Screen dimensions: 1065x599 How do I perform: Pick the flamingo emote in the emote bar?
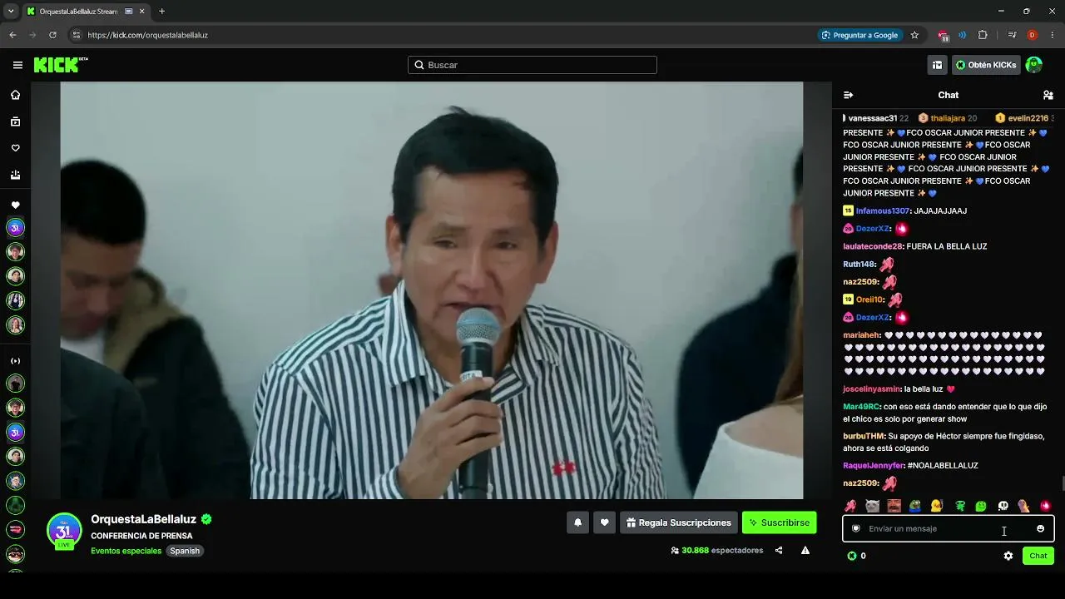850,506
